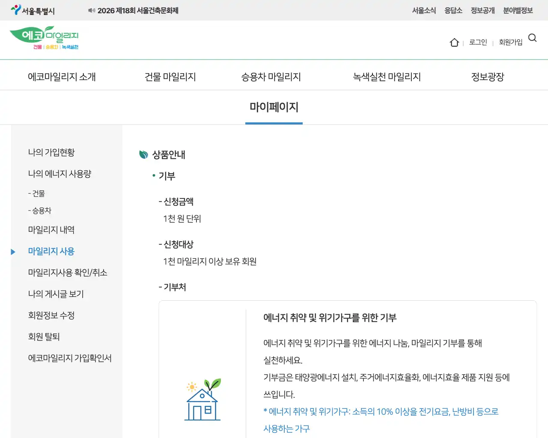Open search with the magnifier icon
Viewport: 548px width, 438px height.
(533, 38)
